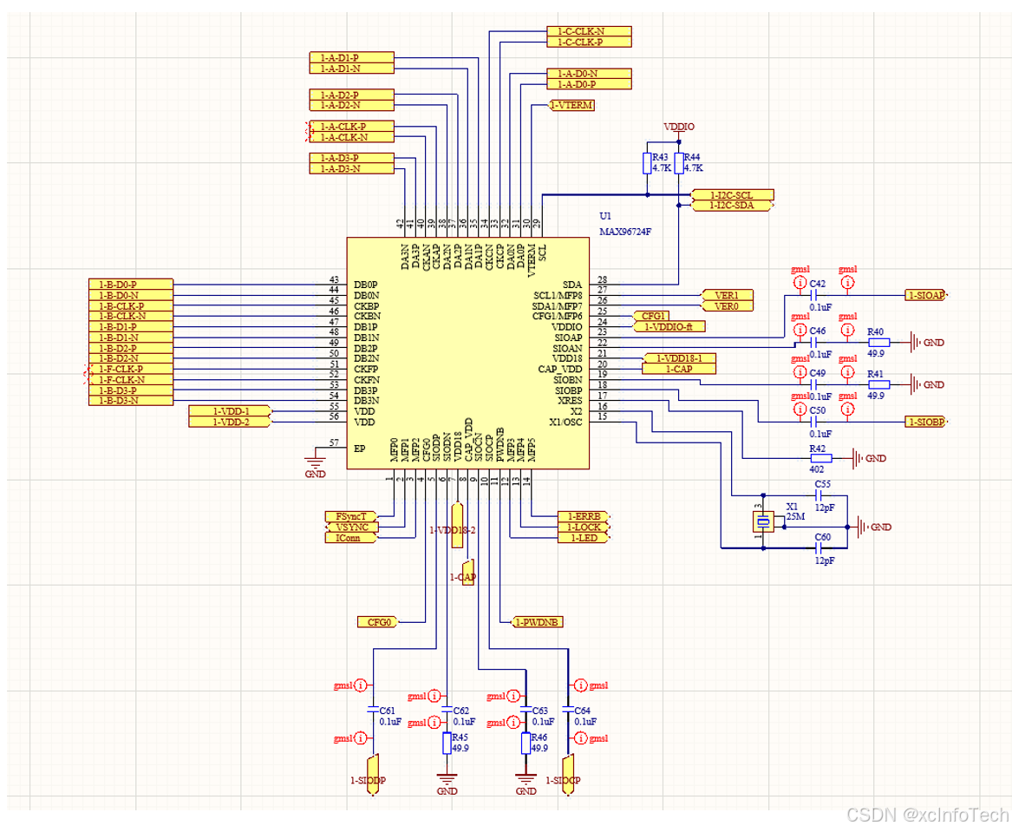Select the 1-A-CLK-P port
1012x832 pixels.
coord(352,127)
